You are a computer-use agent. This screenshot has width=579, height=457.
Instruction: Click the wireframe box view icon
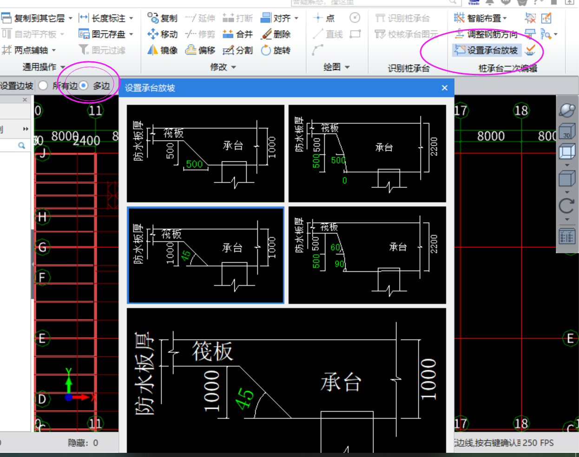(567, 151)
